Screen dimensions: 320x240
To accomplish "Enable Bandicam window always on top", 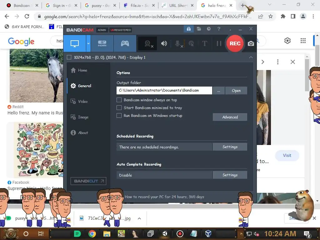I will (119, 100).
